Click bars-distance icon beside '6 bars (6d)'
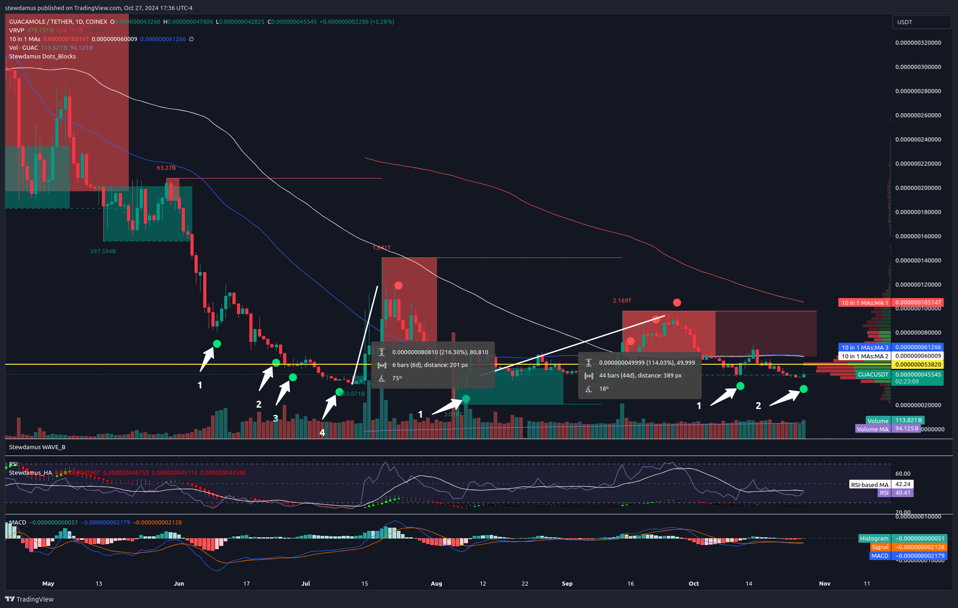 [x=382, y=365]
